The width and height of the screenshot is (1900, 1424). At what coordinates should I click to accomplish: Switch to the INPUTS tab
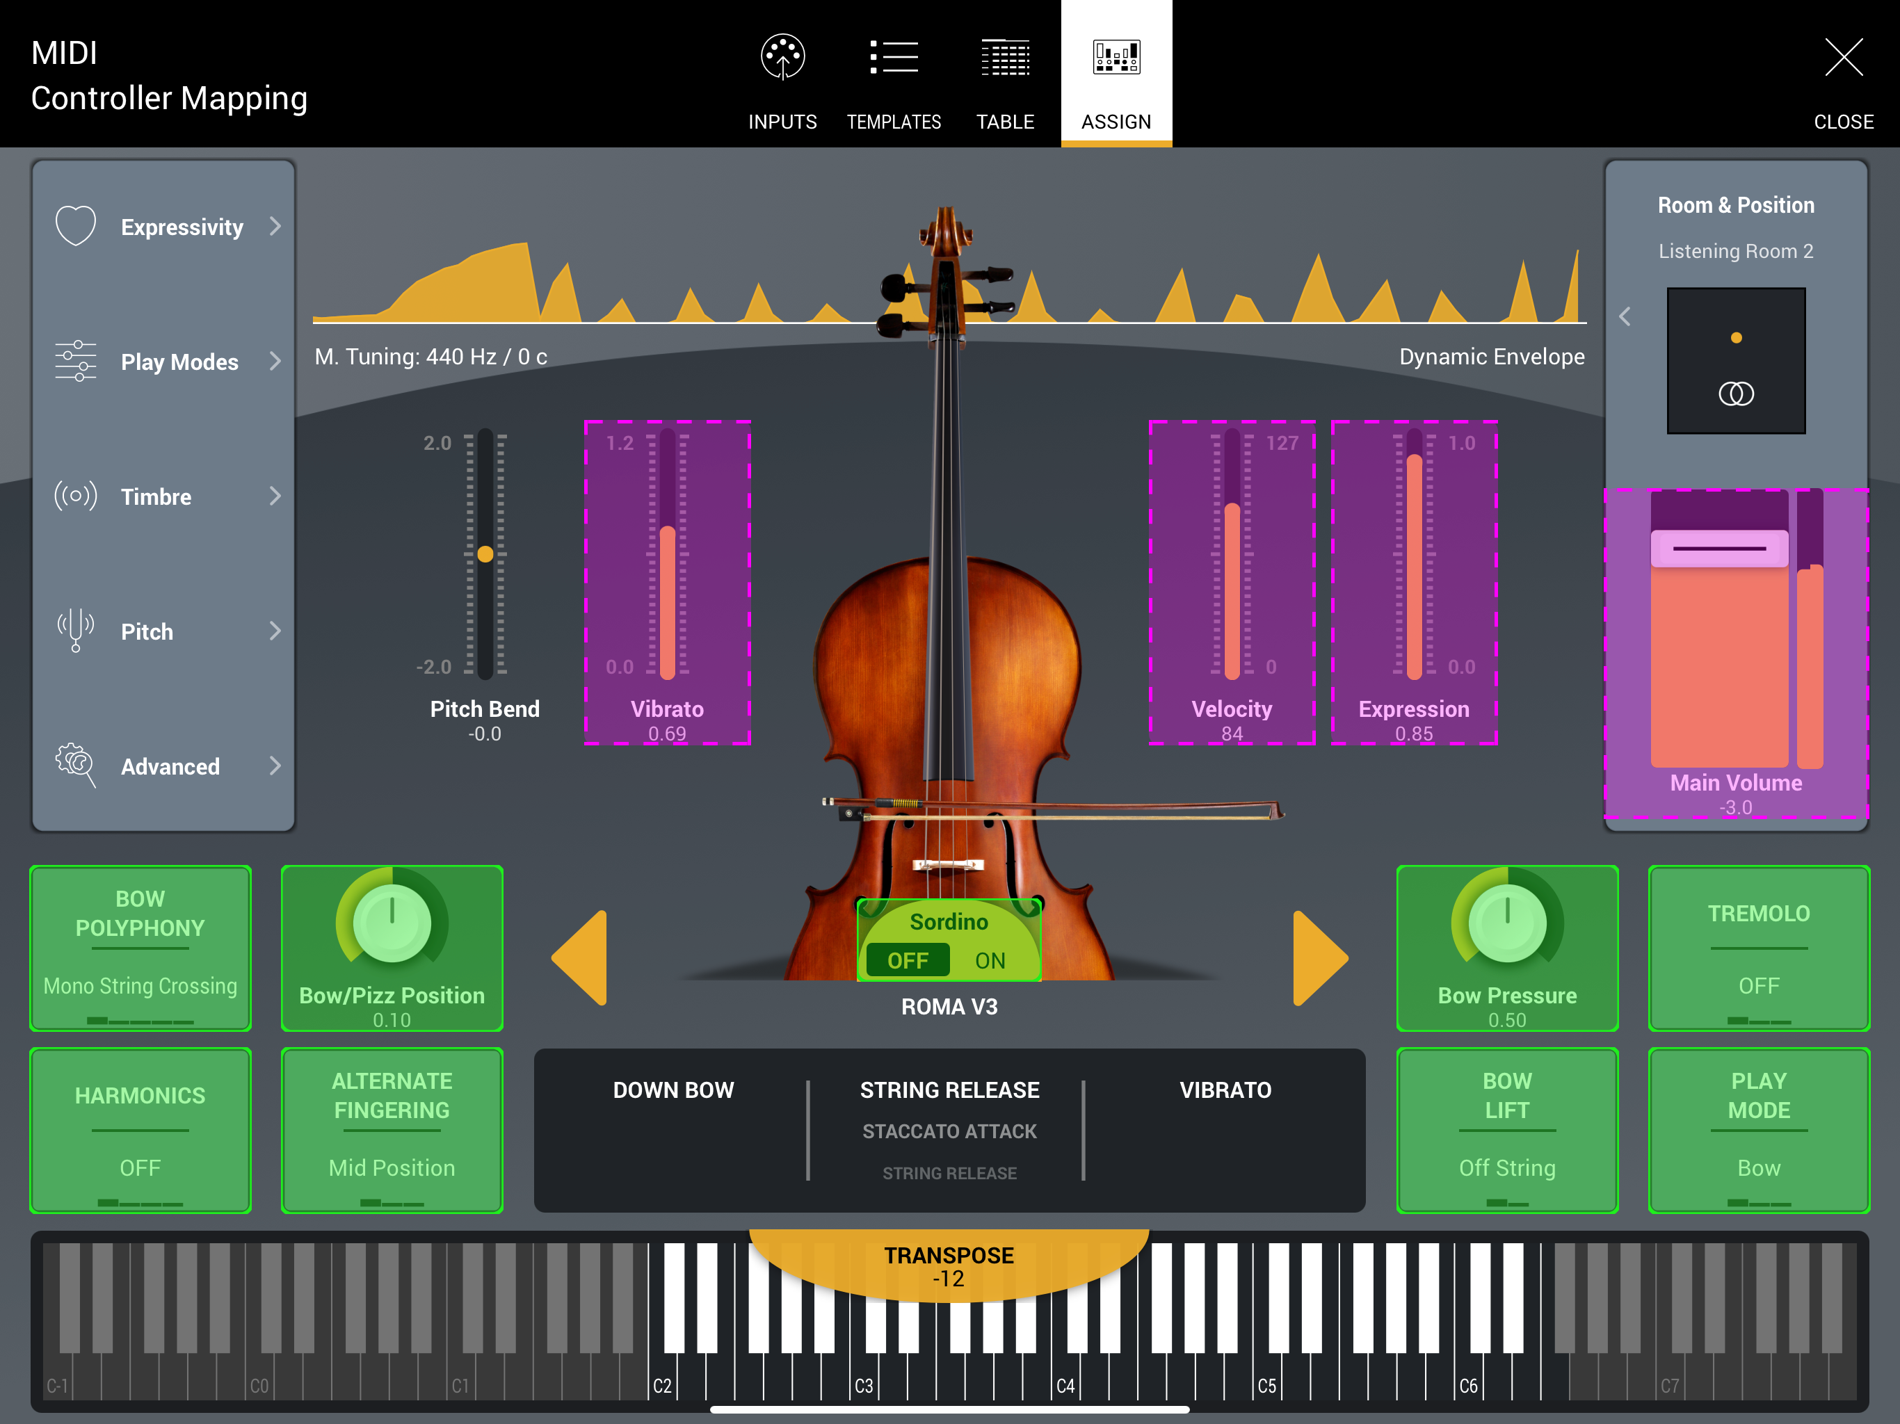tap(782, 74)
